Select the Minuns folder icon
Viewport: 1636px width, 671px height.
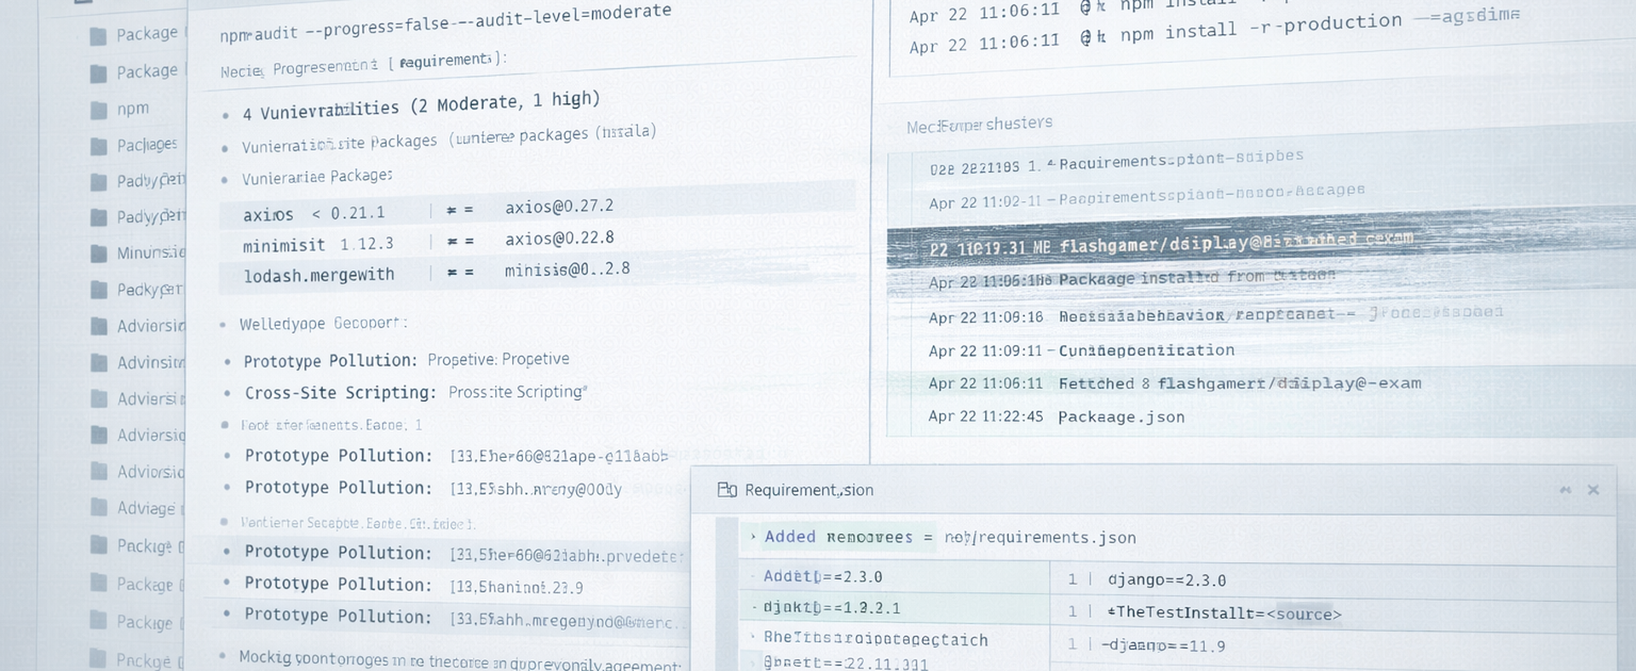pyautogui.click(x=100, y=254)
